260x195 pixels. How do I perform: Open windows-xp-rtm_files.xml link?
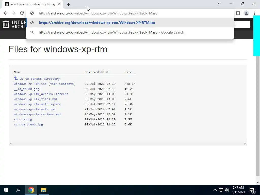(x=36, y=99)
